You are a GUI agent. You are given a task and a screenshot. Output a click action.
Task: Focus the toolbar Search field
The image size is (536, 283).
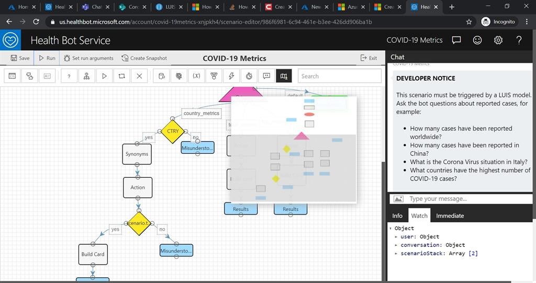(339, 76)
